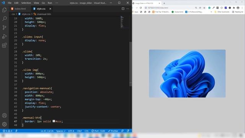Click Ln 47, Col 26 status item
Viewport: 245px width, 138px height.
tap(47, 131)
